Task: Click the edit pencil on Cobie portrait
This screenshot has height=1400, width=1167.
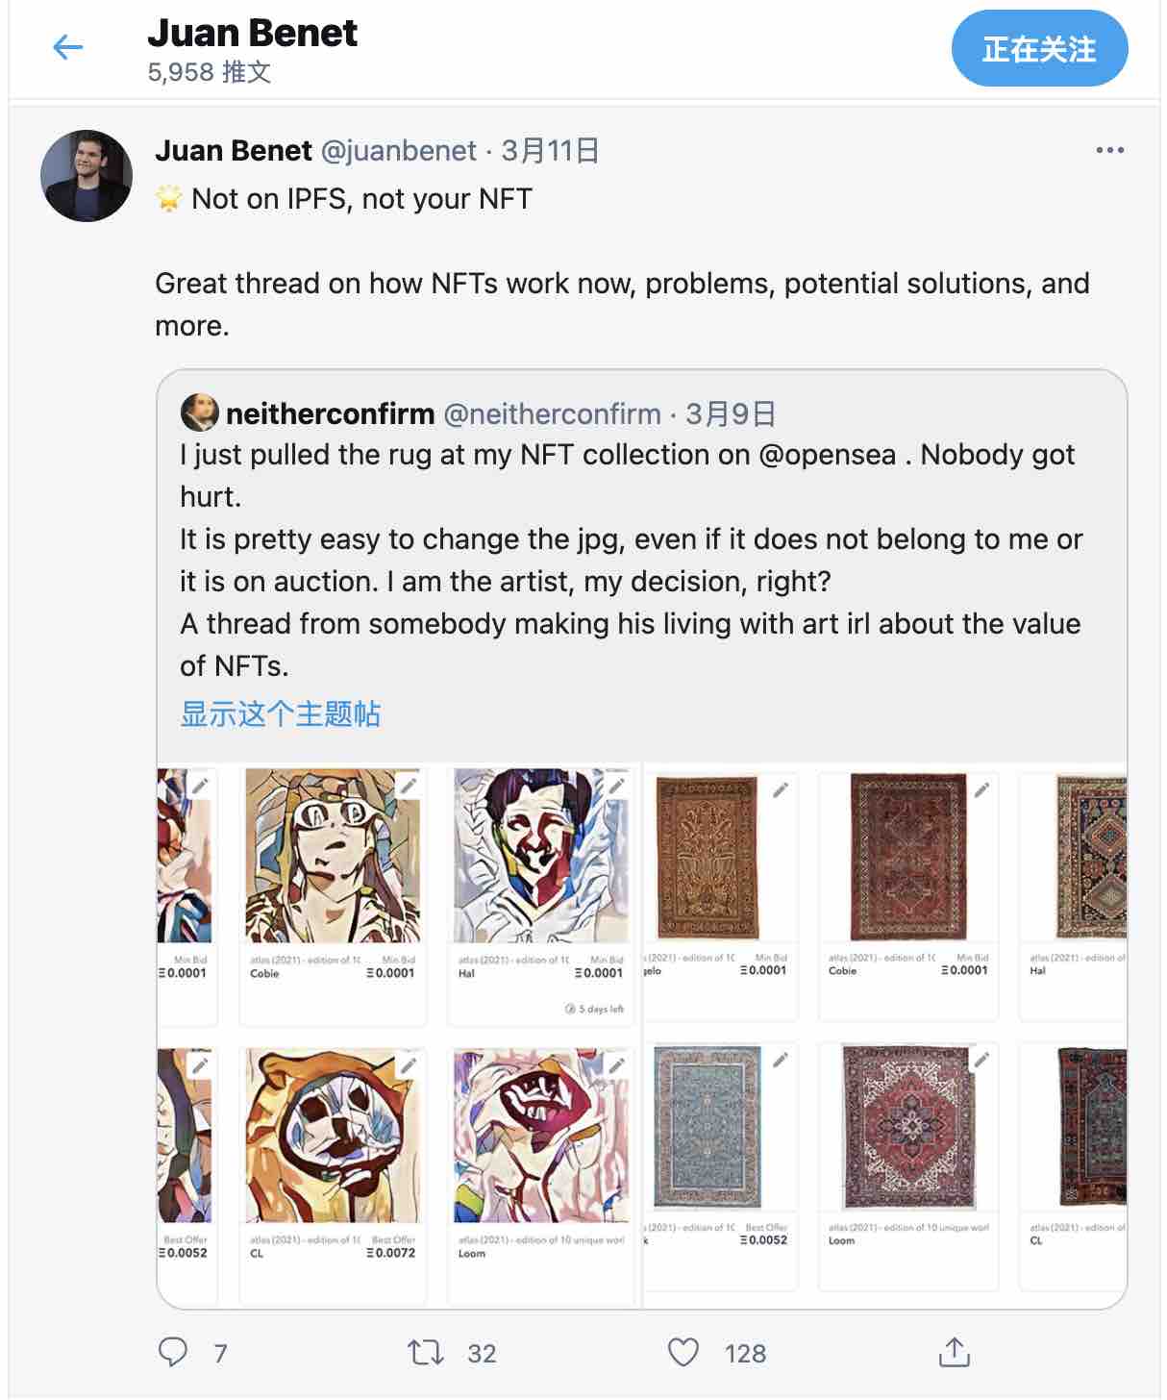Action: 409,787
